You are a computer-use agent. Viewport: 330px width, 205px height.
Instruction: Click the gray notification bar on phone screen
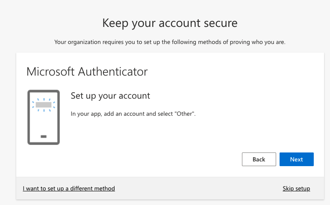(44, 104)
